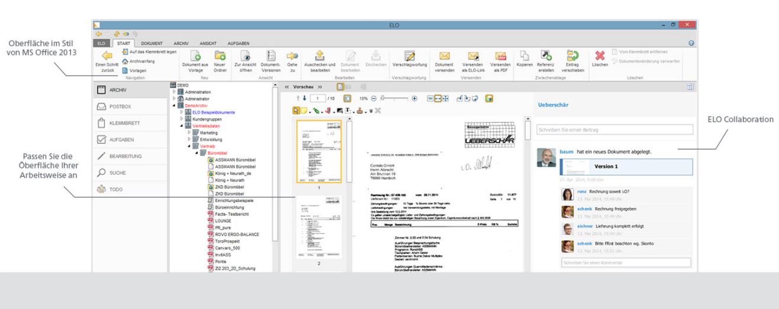Open the Version 1 document card
This screenshot has width=779, height=309.
click(x=626, y=167)
